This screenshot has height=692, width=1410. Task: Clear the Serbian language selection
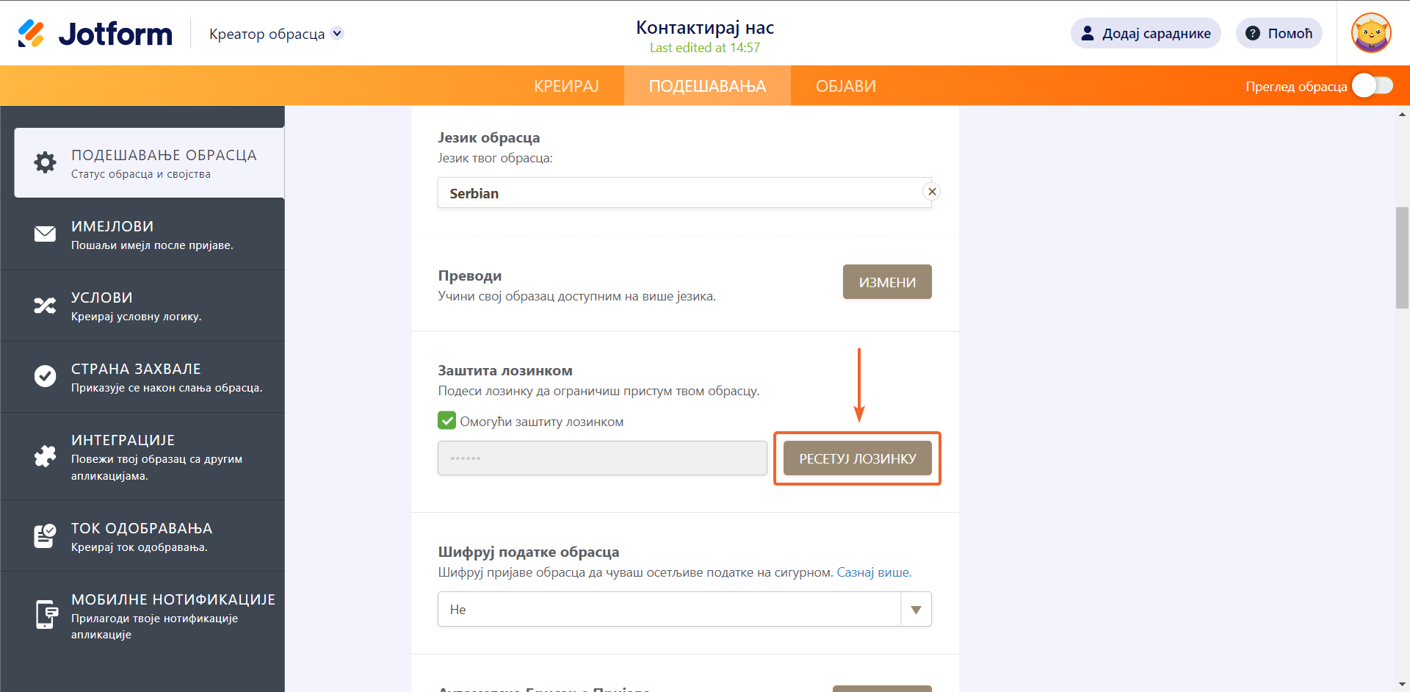click(x=932, y=192)
